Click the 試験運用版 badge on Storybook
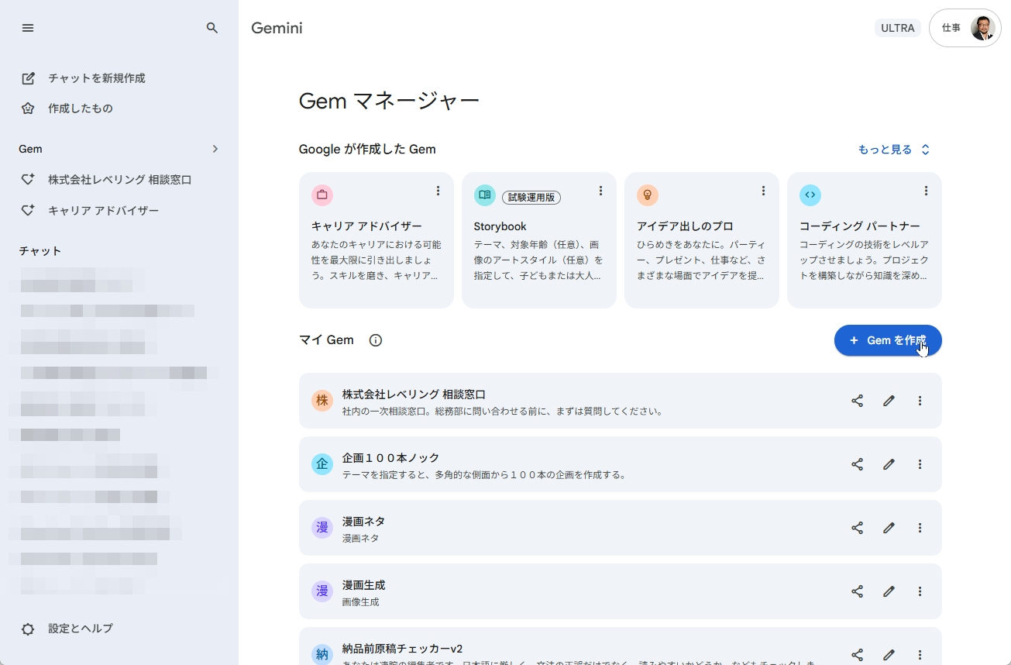This screenshot has width=1011, height=665. coord(531,198)
